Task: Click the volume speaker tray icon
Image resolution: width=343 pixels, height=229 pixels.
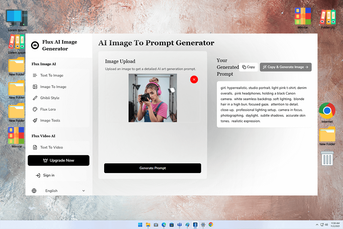Action: coord(326,225)
